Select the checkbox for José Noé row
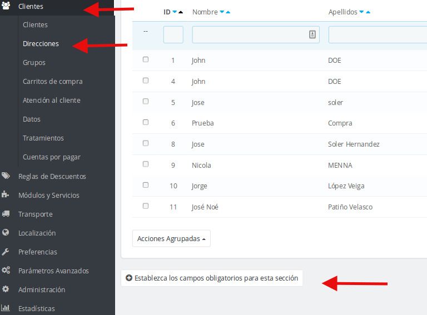 point(146,206)
